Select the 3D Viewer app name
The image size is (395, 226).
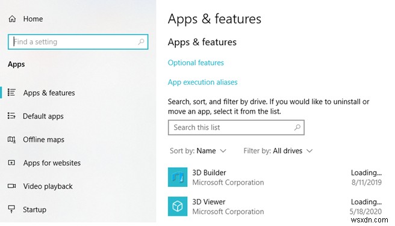pyautogui.click(x=208, y=202)
